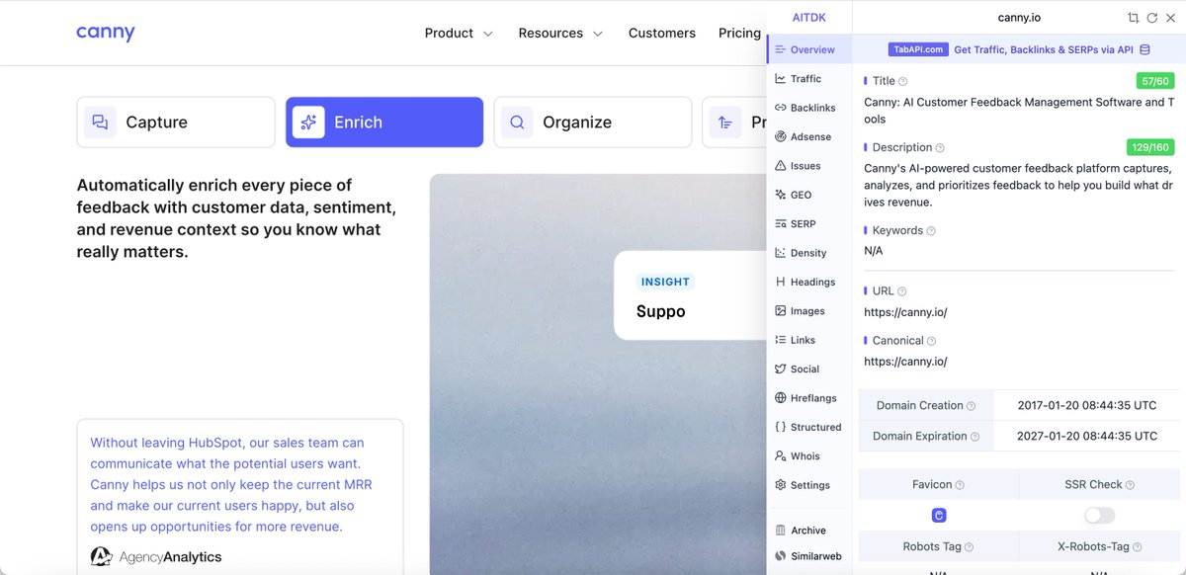Select the Capture feature tab
Viewport: 1186px width, 575px height.
click(x=176, y=123)
